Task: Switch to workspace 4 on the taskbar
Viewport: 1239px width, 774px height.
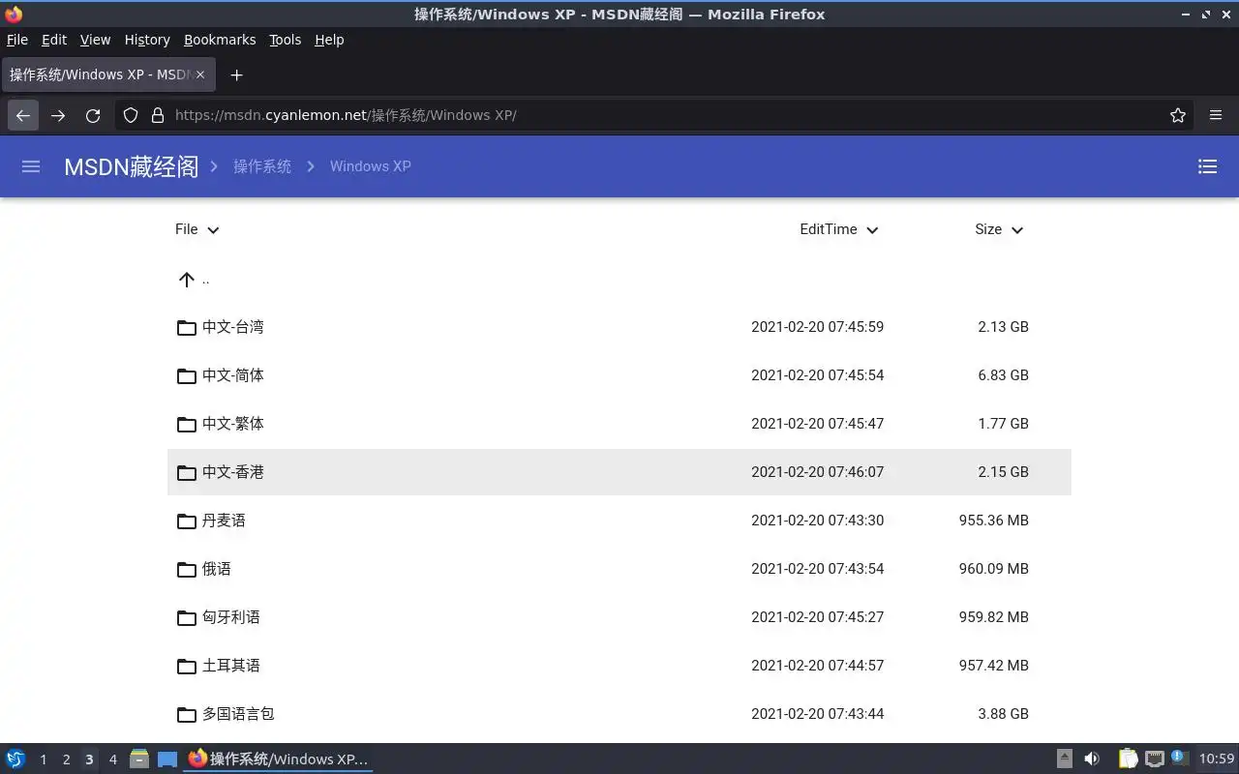Action: [112, 759]
